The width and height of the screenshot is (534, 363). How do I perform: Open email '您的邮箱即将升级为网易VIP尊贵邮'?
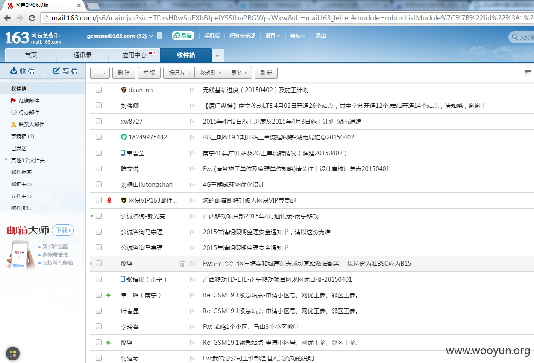click(x=249, y=200)
